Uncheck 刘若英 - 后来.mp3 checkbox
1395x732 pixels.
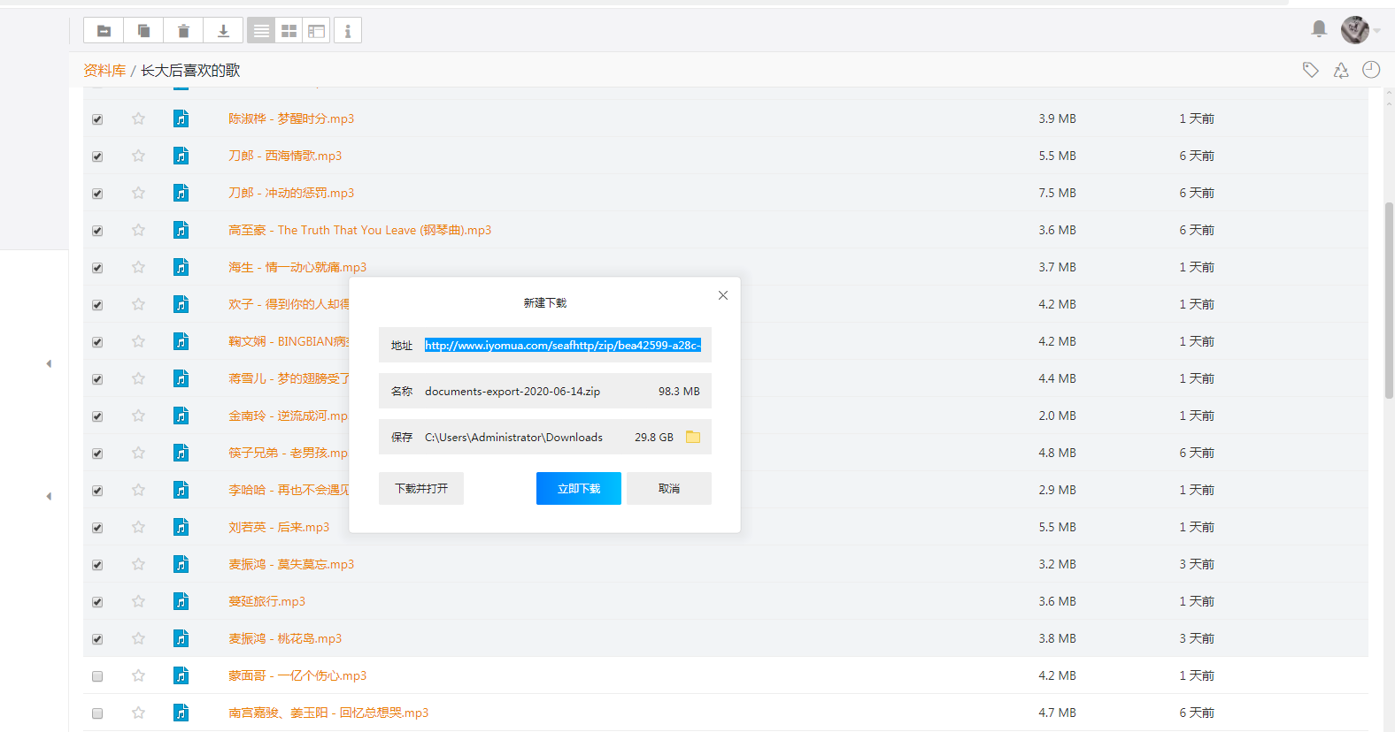(97, 528)
